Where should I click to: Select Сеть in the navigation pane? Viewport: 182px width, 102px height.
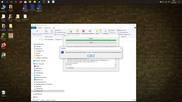click(x=36, y=97)
